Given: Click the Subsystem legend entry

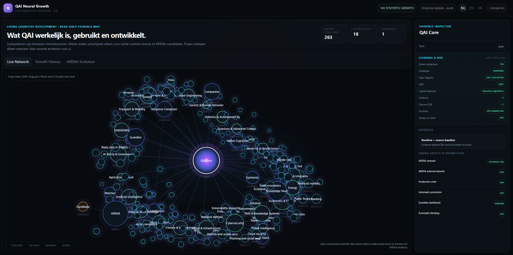Looking at the screenshot, I should 17,245.
